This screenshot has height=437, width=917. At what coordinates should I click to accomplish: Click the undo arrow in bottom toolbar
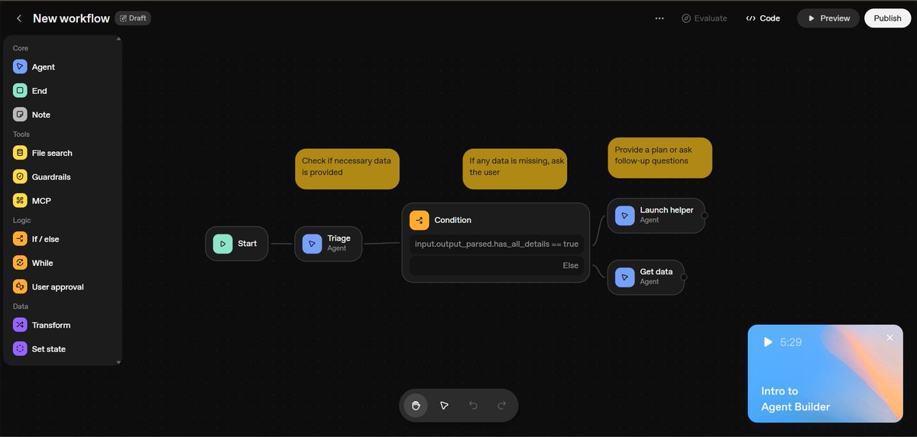click(x=473, y=405)
